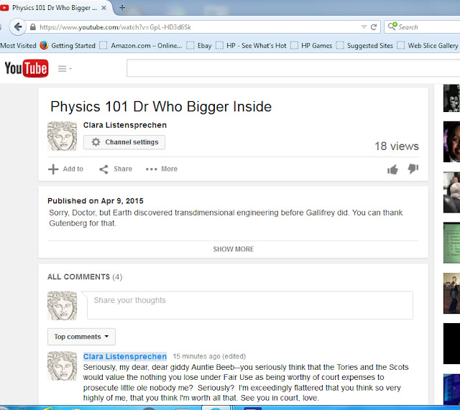Click the channel avatar next to video title
This screenshot has width=460, height=410.
pos(63,136)
